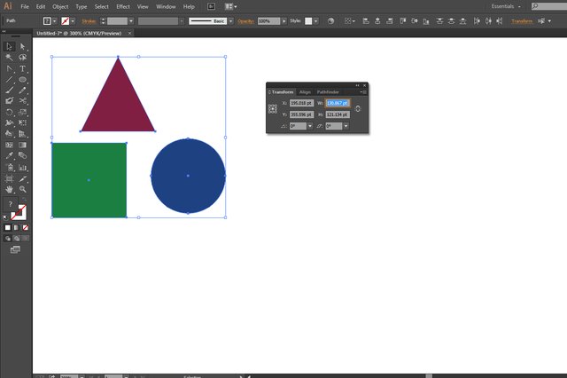Select the Magic Wand tool
This screenshot has width=567, height=378.
(x=9, y=57)
